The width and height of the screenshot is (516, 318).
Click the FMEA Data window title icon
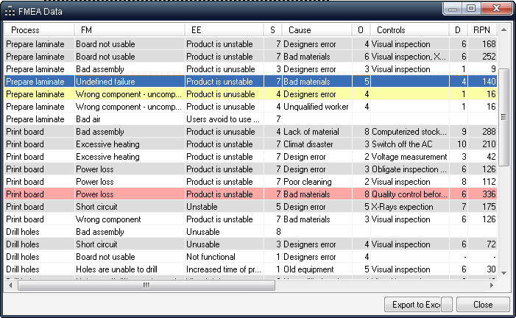10,12
